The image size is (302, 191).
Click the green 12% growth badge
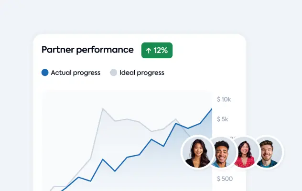pyautogui.click(x=157, y=50)
